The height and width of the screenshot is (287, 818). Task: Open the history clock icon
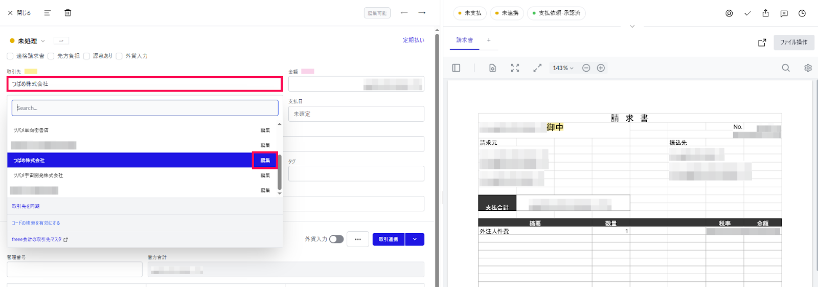(802, 13)
